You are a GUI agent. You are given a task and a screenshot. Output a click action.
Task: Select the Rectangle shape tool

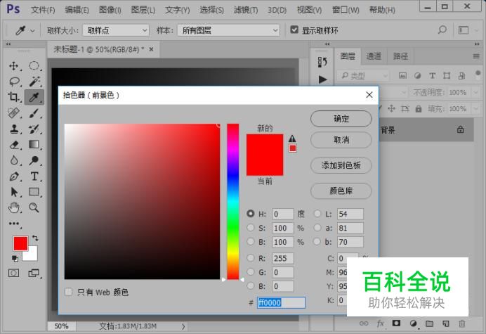pos(34,192)
